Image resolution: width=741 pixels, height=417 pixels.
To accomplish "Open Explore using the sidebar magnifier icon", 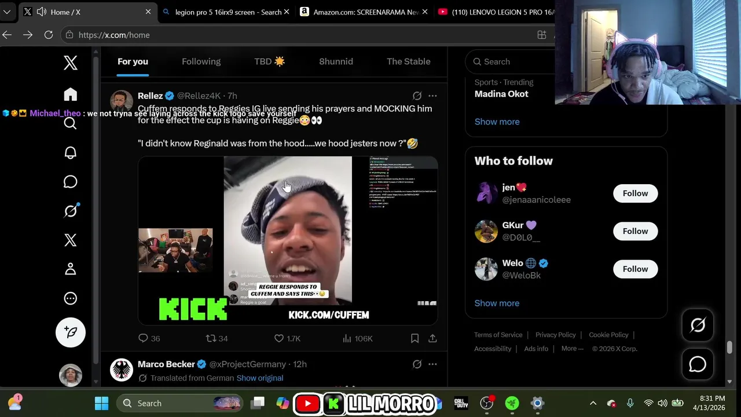I will click(71, 123).
